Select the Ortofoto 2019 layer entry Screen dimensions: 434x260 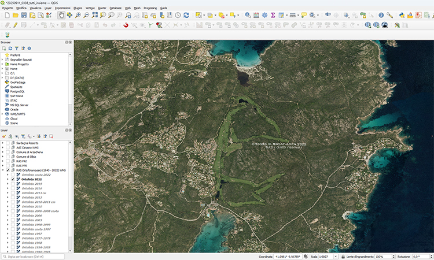point(32,184)
